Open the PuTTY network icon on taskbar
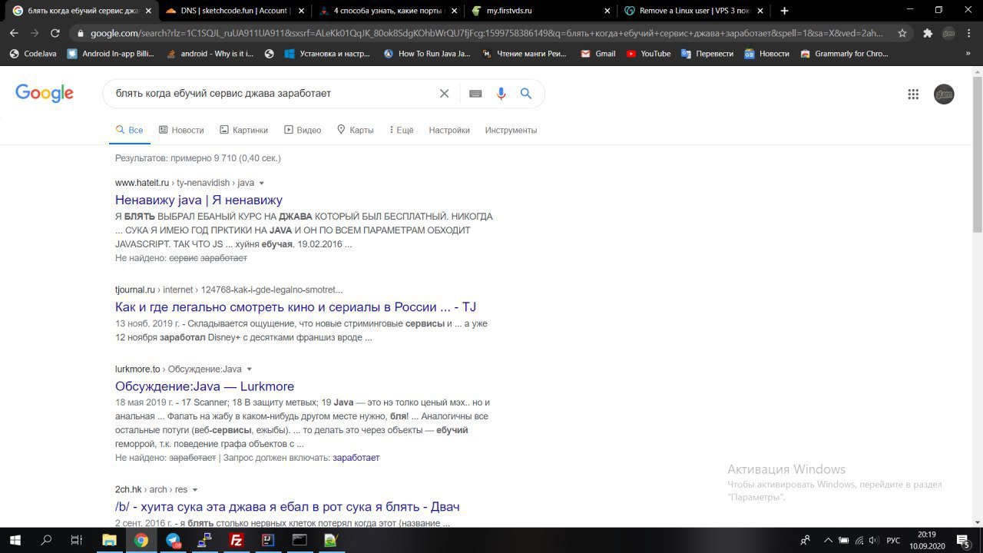The image size is (983, 553). (x=204, y=540)
